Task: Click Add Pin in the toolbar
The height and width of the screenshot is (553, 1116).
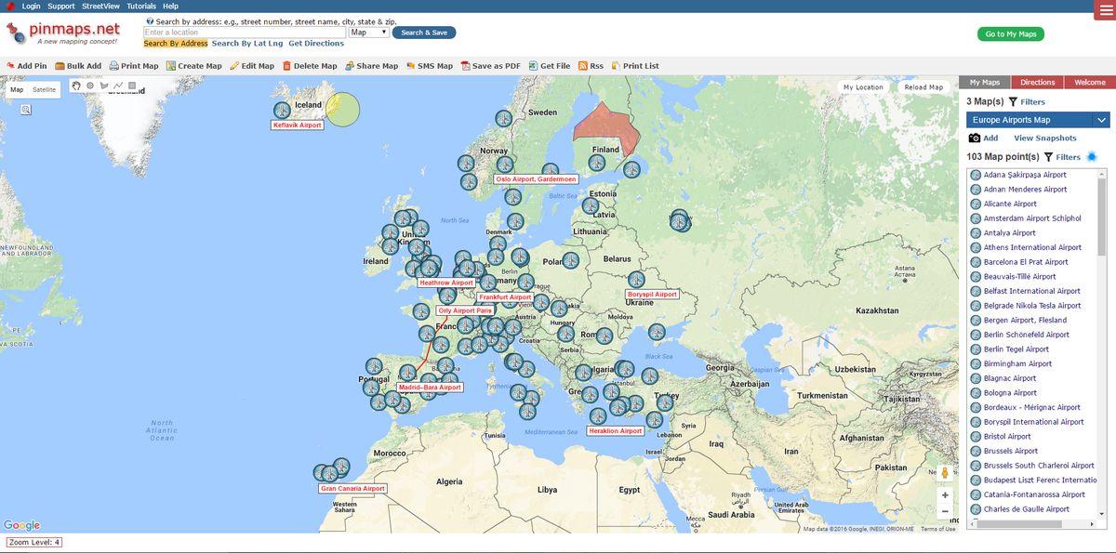Action: point(26,66)
